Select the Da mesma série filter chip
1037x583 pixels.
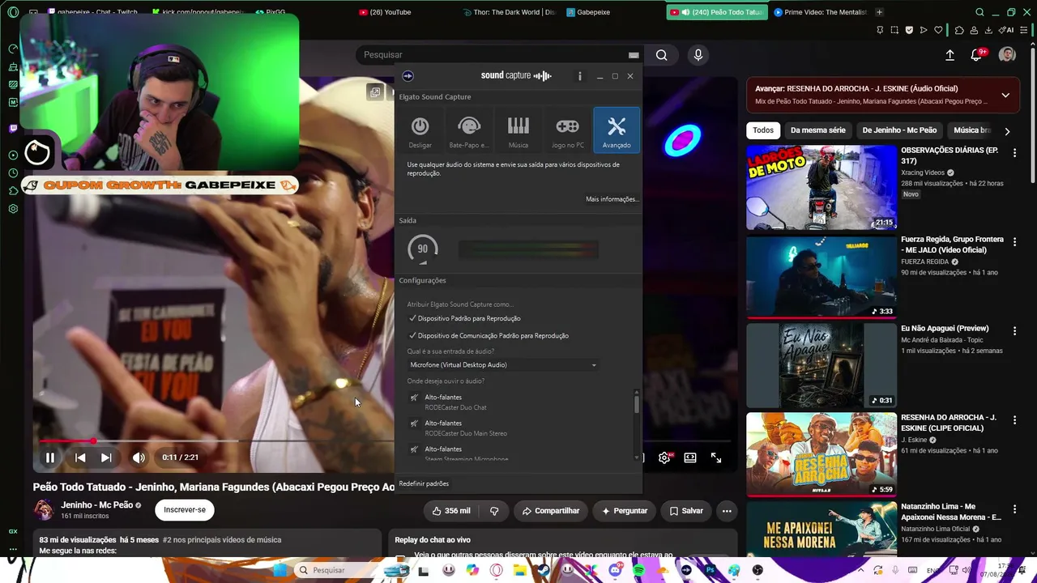(x=818, y=130)
